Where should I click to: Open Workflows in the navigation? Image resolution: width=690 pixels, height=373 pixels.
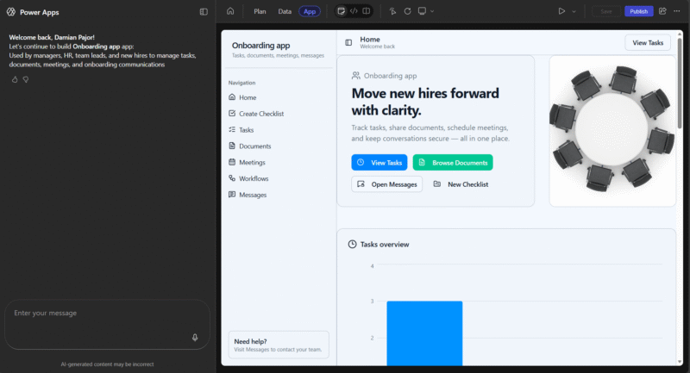(x=254, y=178)
